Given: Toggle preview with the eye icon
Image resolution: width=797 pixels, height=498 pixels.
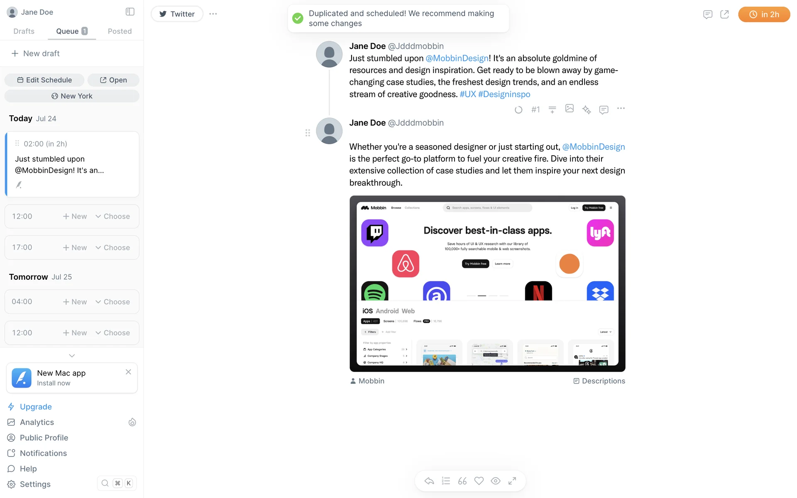Looking at the screenshot, I should point(496,481).
